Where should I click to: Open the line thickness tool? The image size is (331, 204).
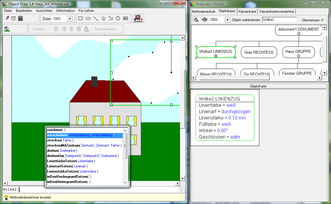click(20, 18)
